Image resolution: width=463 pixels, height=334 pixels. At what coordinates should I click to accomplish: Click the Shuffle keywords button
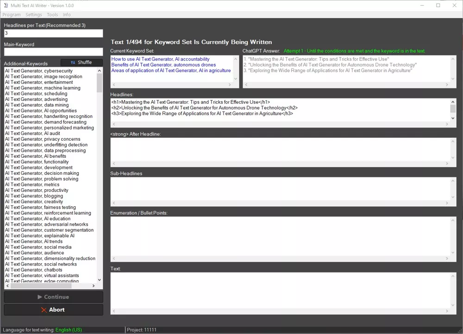[81, 62]
